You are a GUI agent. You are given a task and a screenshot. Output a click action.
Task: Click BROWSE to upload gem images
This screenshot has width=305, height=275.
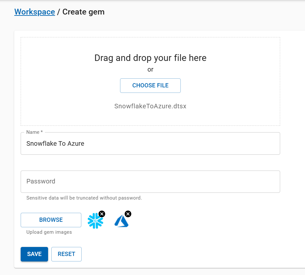[x=51, y=220]
